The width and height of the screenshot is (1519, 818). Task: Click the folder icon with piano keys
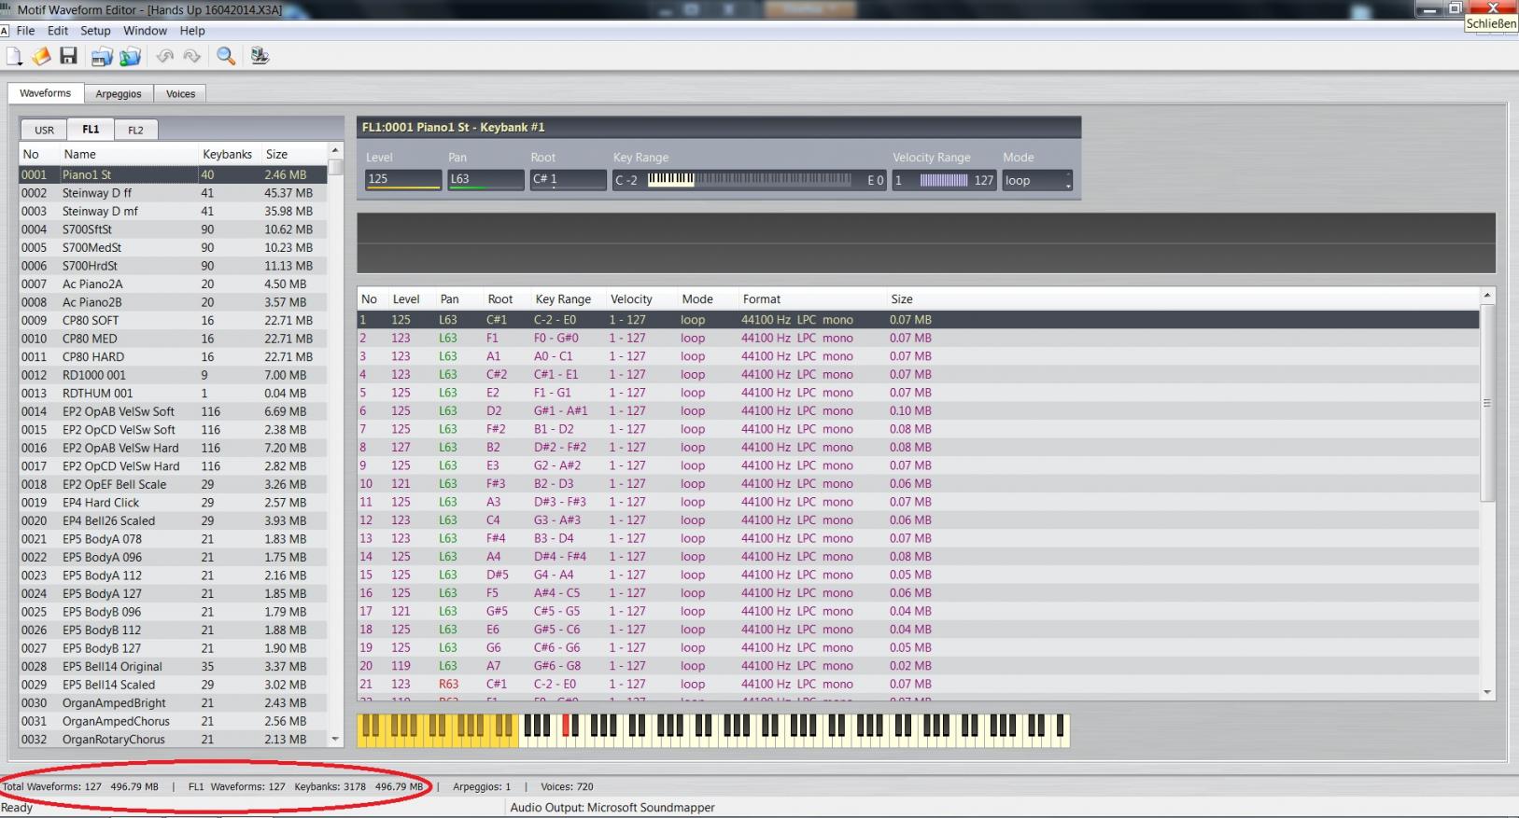pyautogui.click(x=102, y=57)
